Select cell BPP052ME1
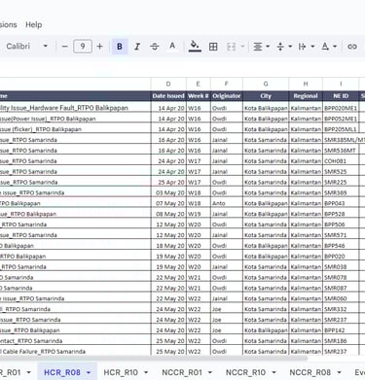Image resolution: width=365 pixels, height=380 pixels. 341,119
